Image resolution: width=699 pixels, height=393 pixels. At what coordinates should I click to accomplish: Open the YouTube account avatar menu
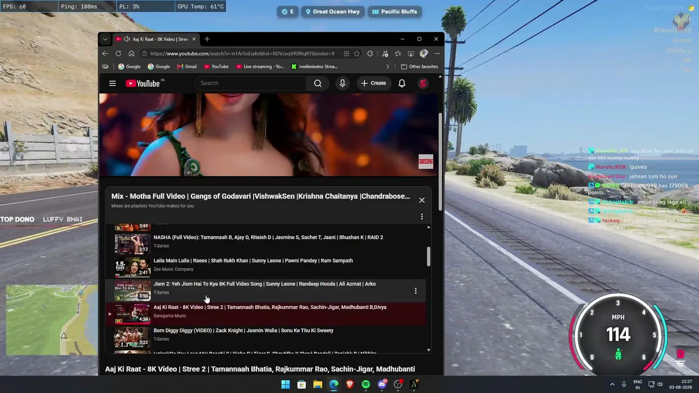423,84
